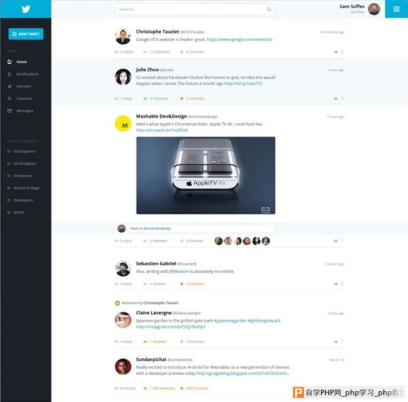Viewport: 408px width, 402px height.
Task: Toggle 1 398 Retweets on Sundarpichai's tweet
Action: tap(159, 388)
